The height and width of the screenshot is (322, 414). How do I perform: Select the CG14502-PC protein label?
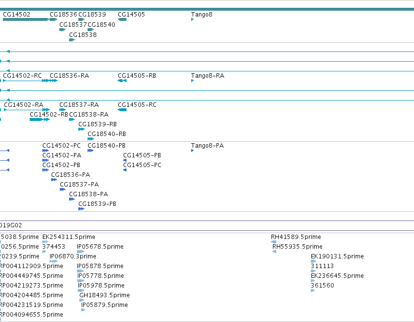click(x=61, y=146)
